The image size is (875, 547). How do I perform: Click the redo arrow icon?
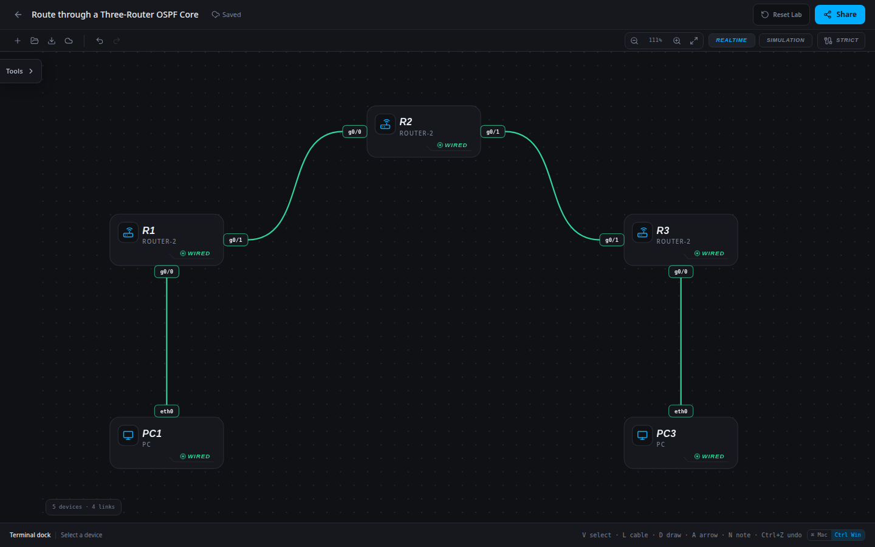click(x=117, y=41)
